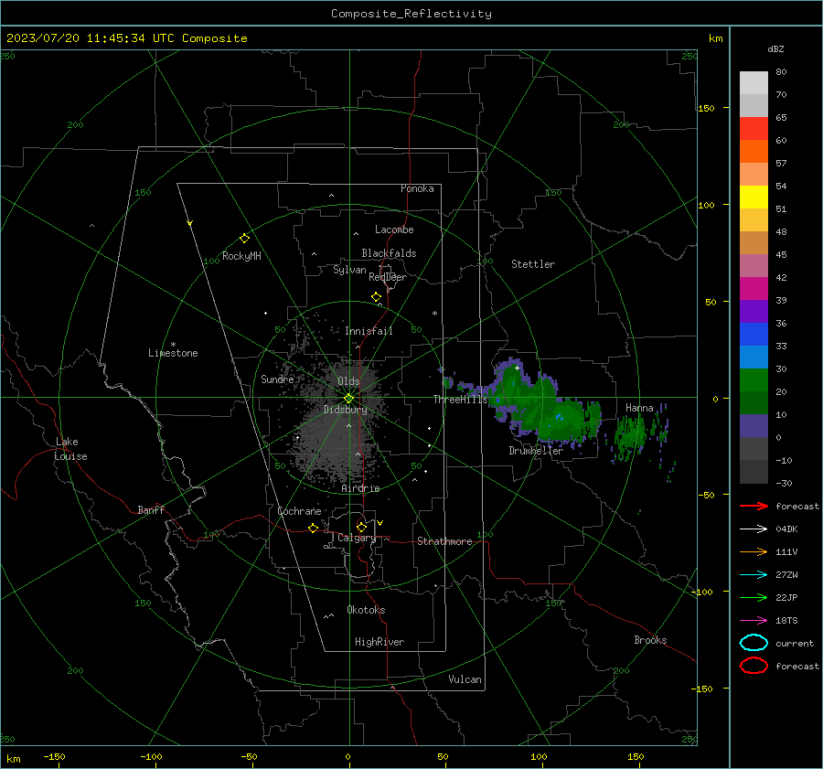Click the Brooks city label
The image size is (823, 769).
(x=650, y=640)
